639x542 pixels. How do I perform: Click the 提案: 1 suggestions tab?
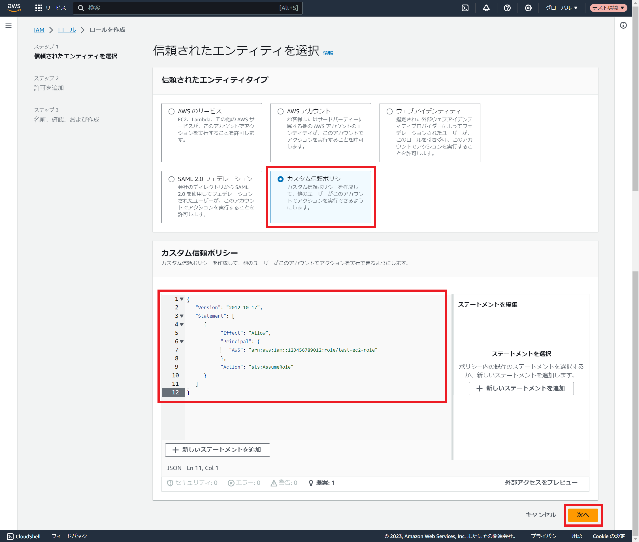(322, 483)
